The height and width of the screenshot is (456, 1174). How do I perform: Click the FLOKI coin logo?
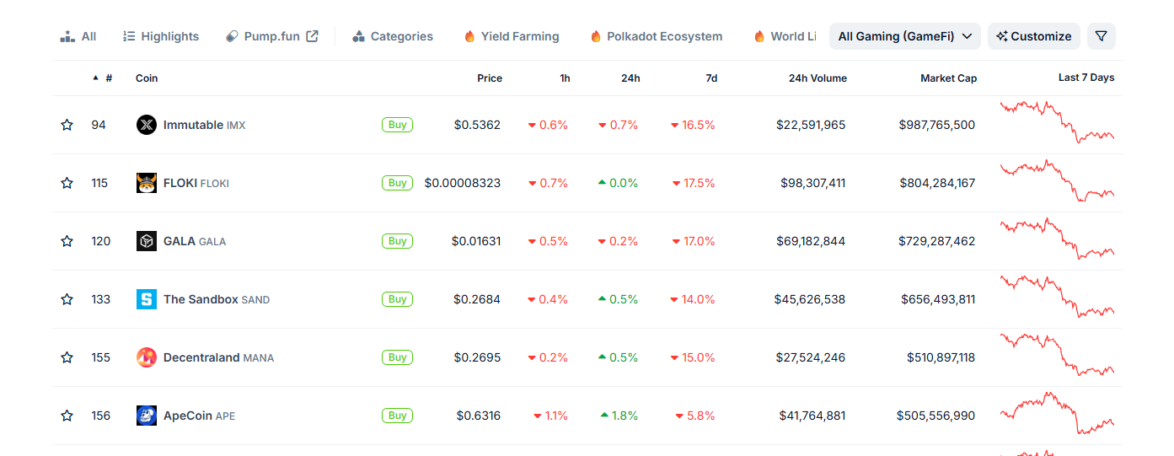point(147,183)
